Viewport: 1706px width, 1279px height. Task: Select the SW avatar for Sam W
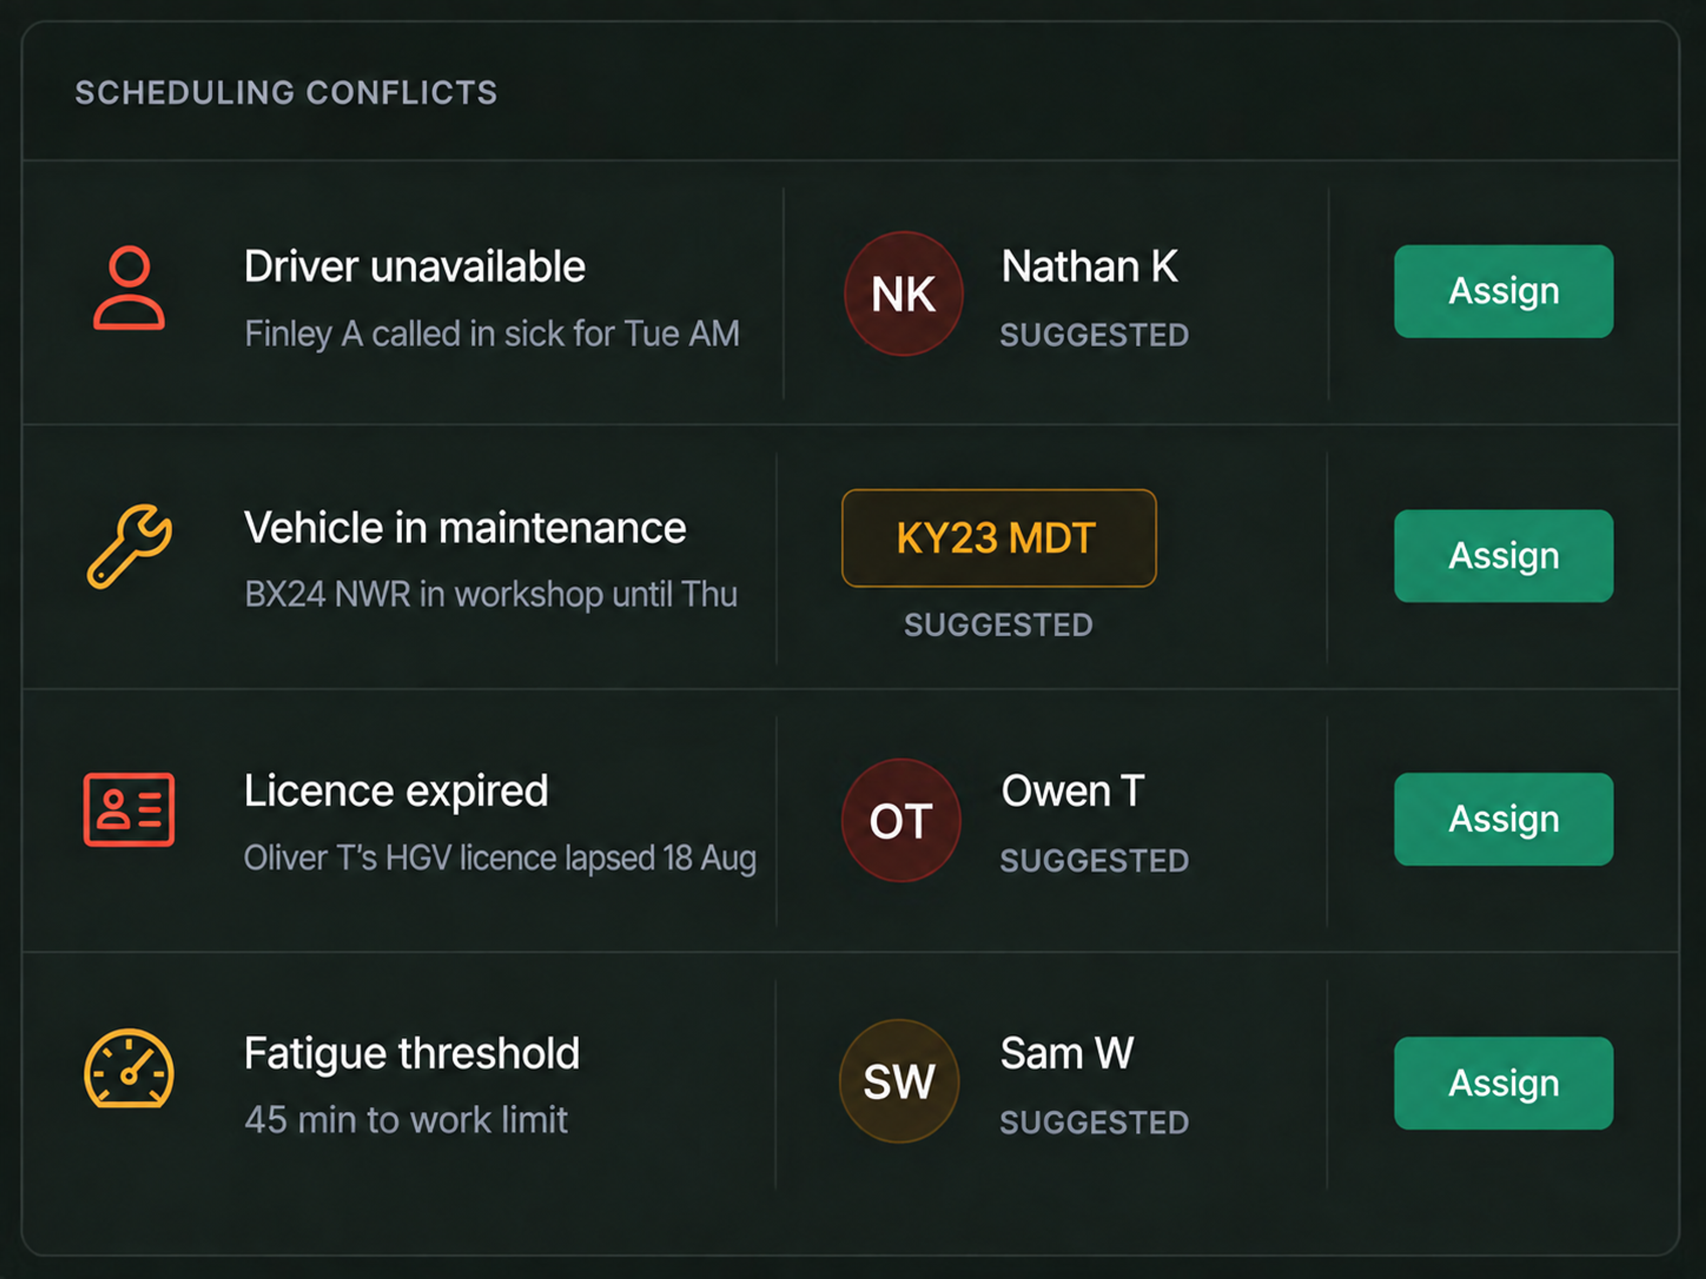899,1081
